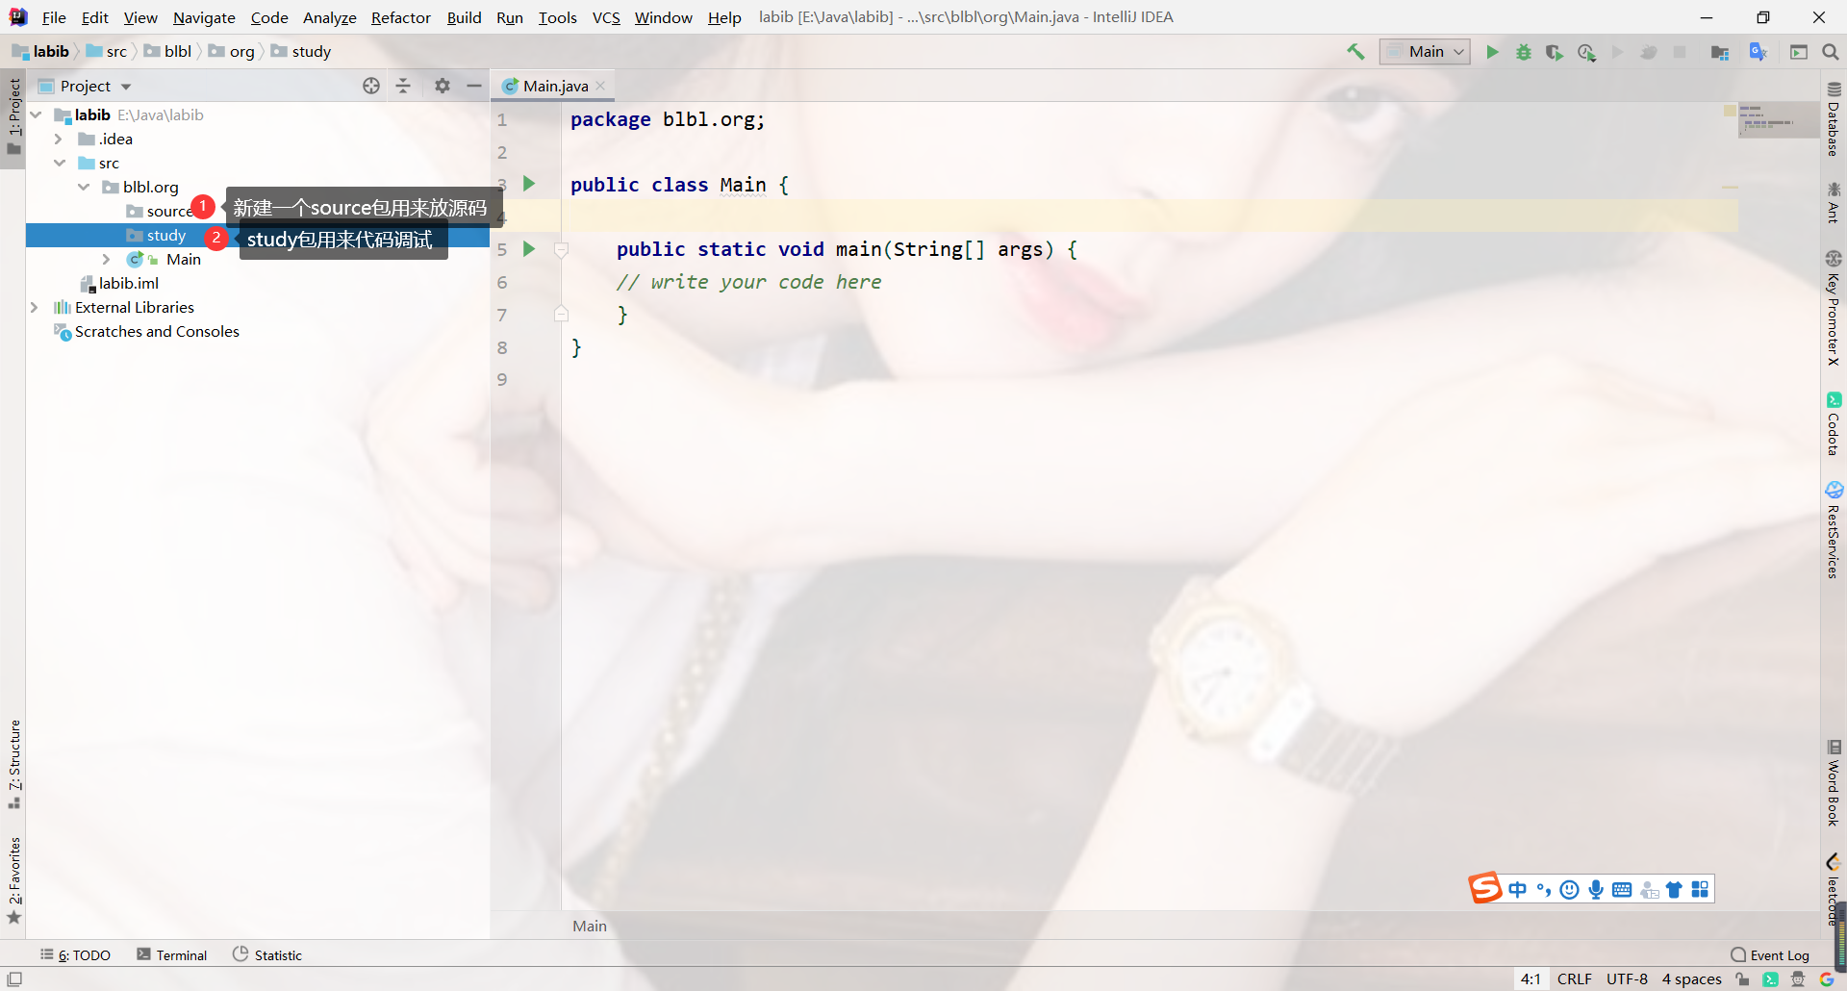Open the Terminal tool window
This screenshot has width=1847, height=991.
click(x=172, y=954)
